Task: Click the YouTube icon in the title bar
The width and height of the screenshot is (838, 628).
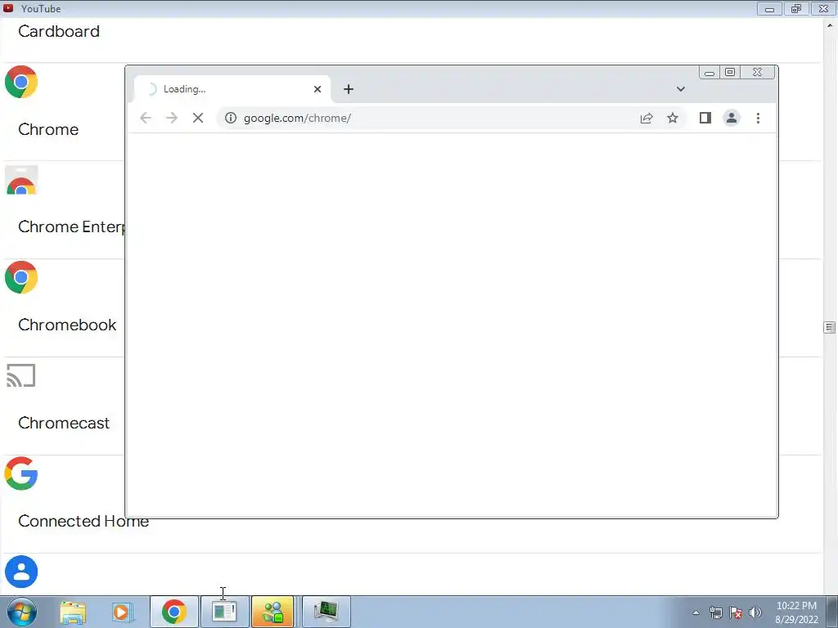Action: [8, 8]
